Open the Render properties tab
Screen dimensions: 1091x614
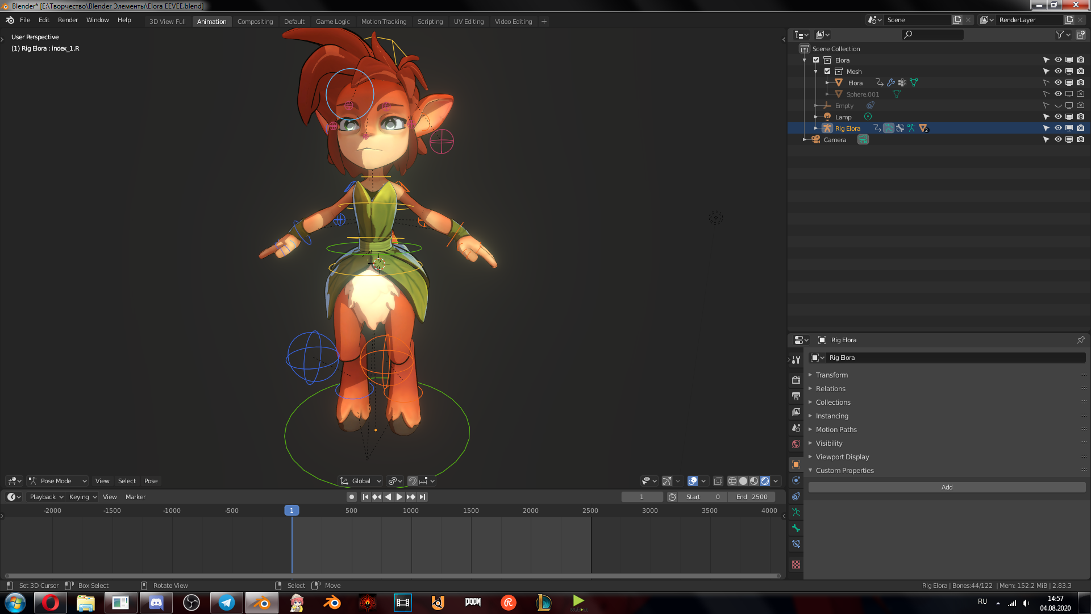tap(796, 380)
